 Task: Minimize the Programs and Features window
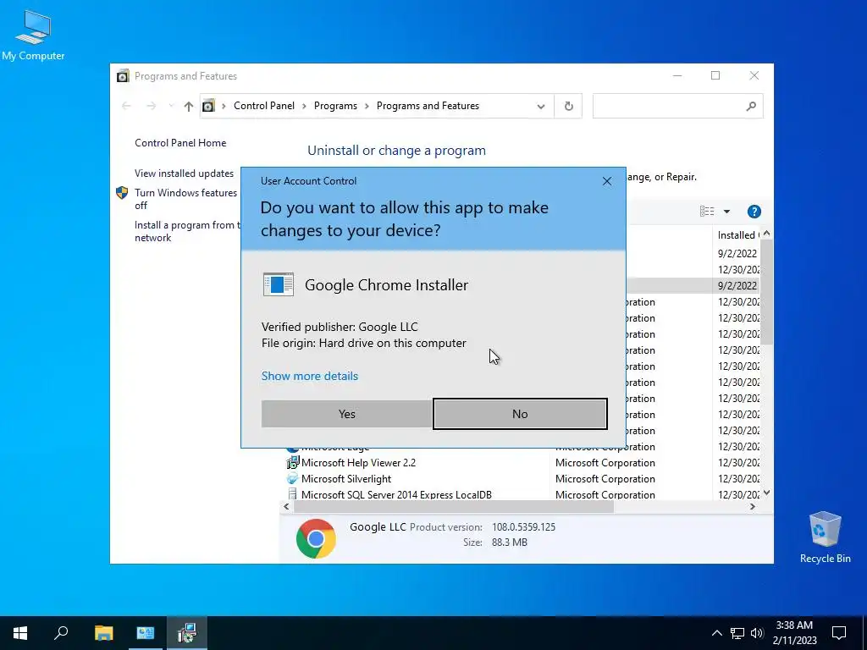click(677, 75)
